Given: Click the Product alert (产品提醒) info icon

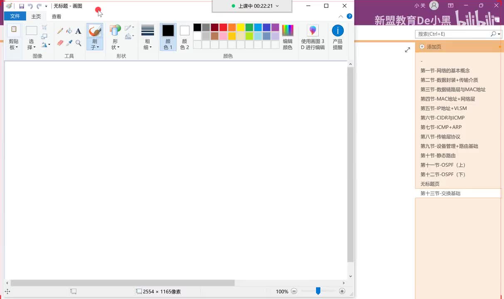Looking at the screenshot, I should coord(338,30).
